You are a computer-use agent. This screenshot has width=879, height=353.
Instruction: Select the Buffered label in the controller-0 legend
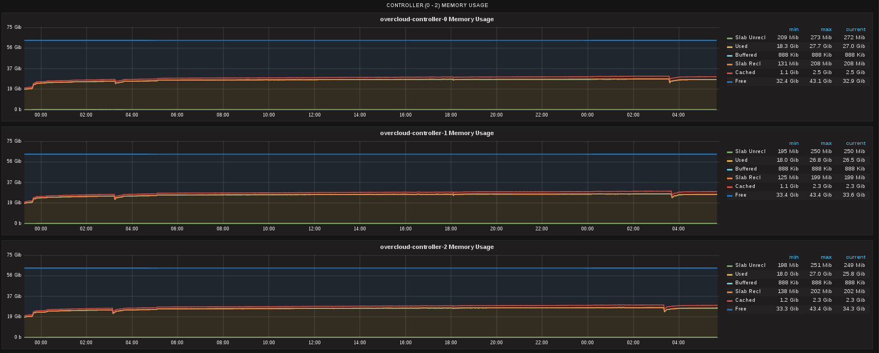click(745, 55)
